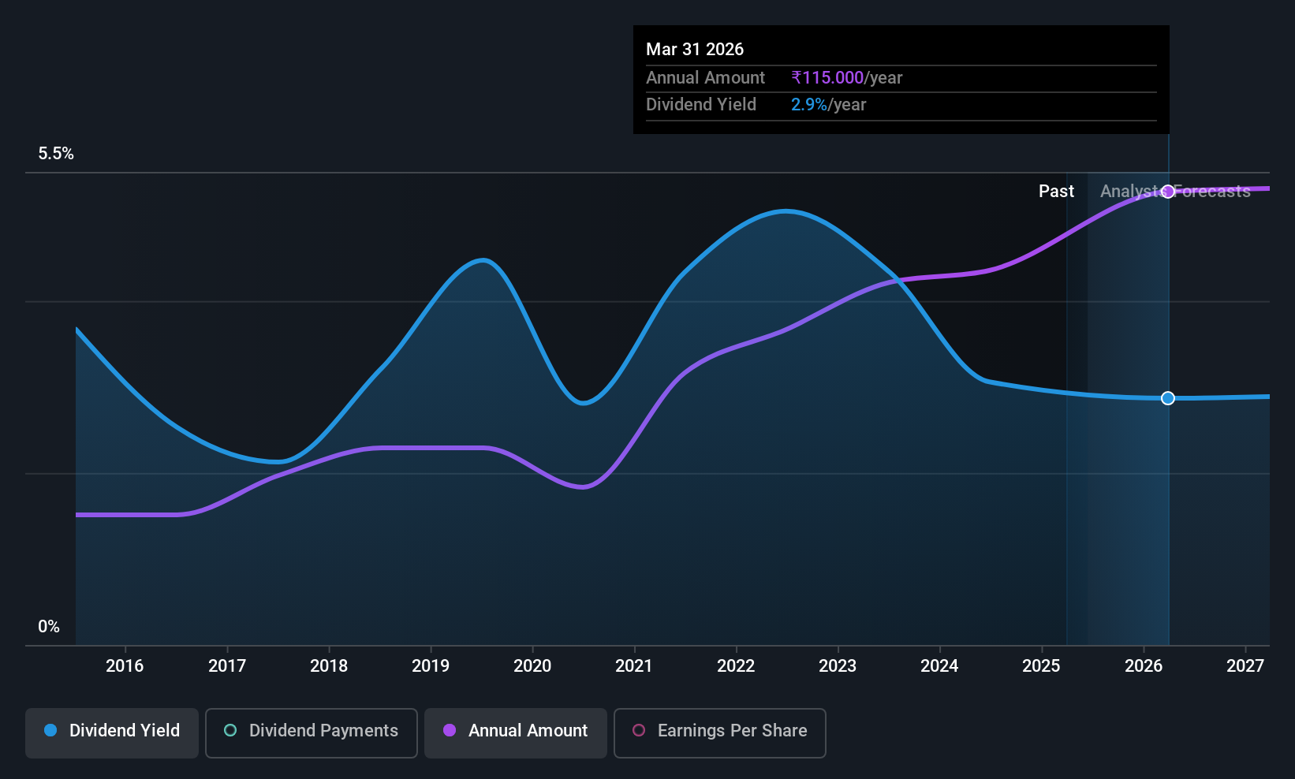Click the 2019 x-axis label

(x=431, y=666)
